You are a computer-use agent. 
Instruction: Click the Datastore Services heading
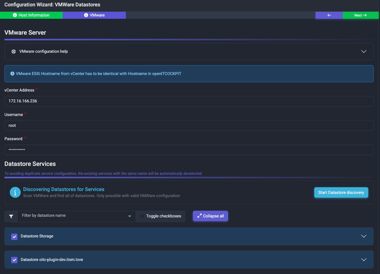pos(30,164)
